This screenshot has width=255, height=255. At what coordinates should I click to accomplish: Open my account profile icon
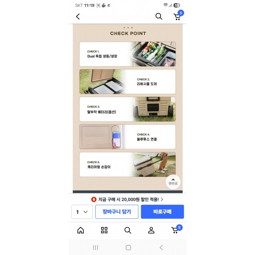coord(151,230)
